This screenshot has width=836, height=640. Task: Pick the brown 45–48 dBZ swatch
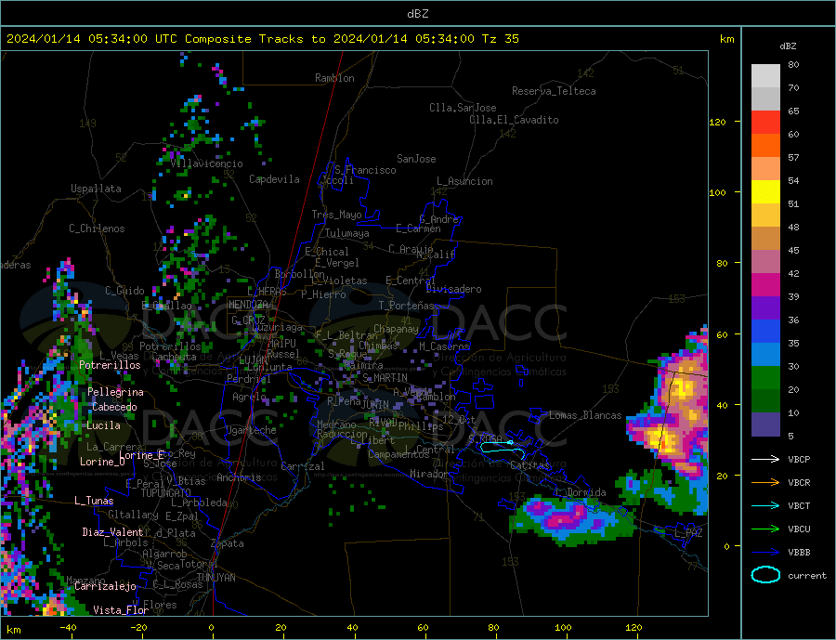coord(765,239)
